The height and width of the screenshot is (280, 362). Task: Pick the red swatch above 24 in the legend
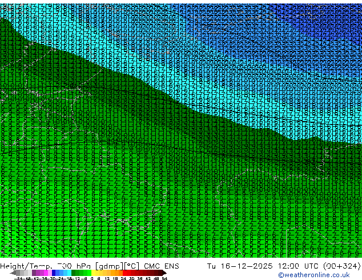[124, 273]
